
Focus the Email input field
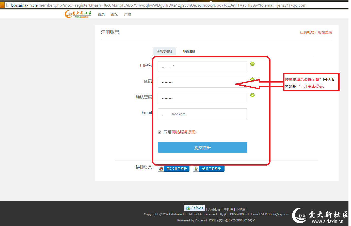tap(202, 114)
